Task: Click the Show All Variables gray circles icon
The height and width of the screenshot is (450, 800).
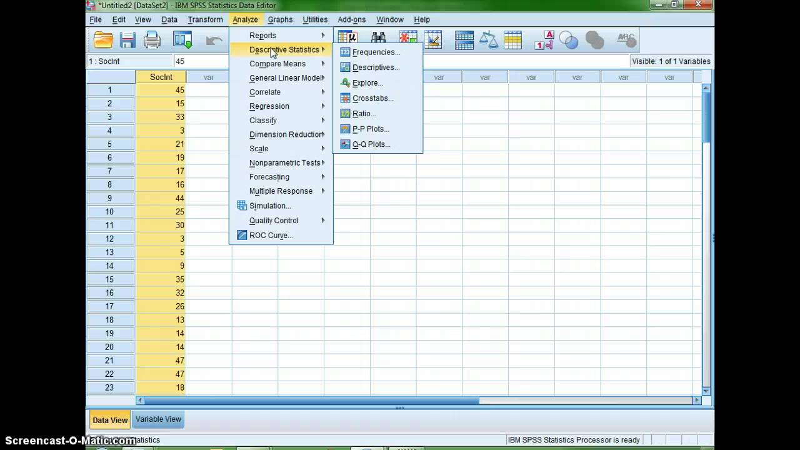Action: point(595,41)
